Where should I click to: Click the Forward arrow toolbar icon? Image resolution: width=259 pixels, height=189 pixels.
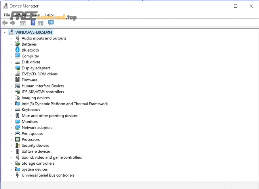click(12, 23)
